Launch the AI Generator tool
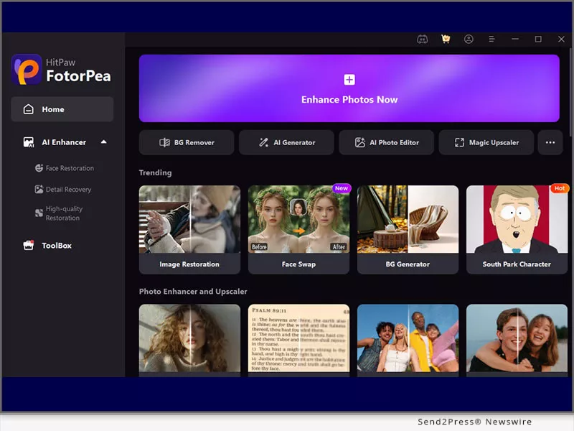This screenshot has width=574, height=431. coord(286,143)
